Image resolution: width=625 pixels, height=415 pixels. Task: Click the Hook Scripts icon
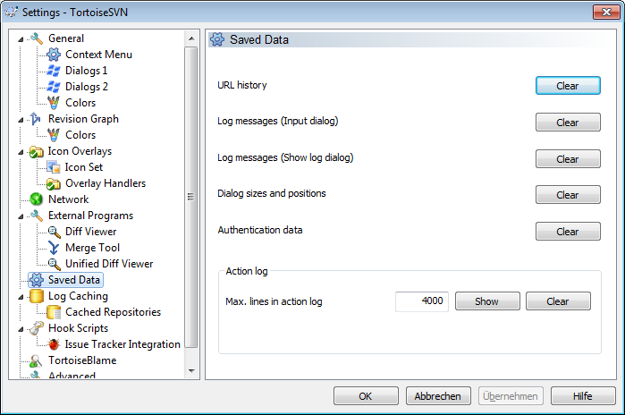(37, 328)
